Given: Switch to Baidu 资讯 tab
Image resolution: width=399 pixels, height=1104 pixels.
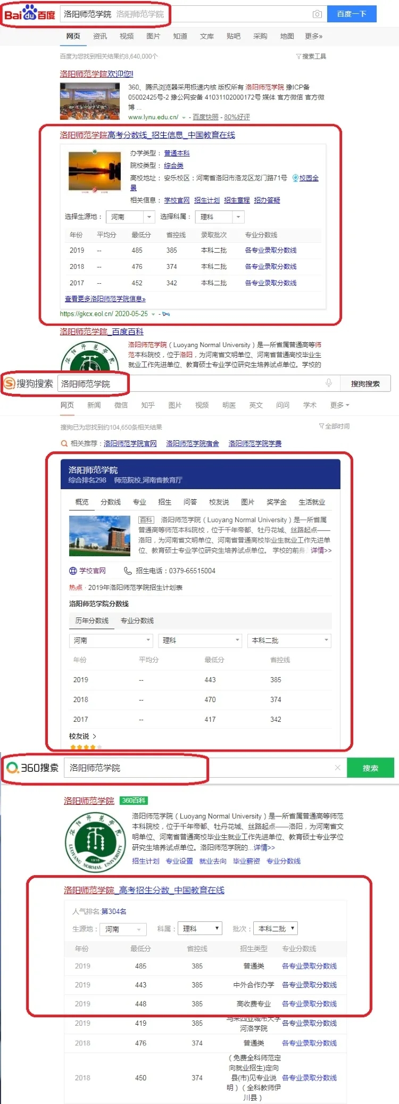Looking at the screenshot, I should [x=100, y=36].
